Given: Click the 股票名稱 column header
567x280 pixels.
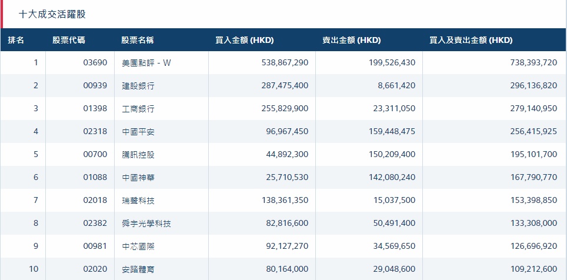Looking at the screenshot, I should pos(138,41).
